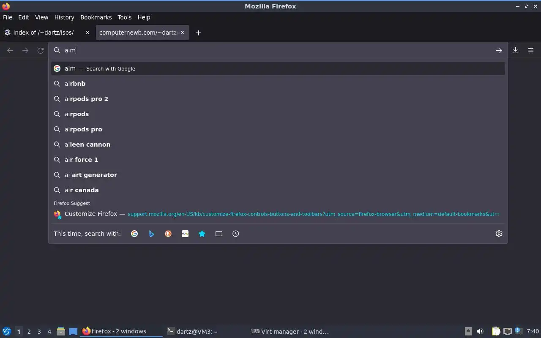The image size is (541, 338).
Task: Open dartz@VM3 terminal taskbar entry
Action: (206, 331)
